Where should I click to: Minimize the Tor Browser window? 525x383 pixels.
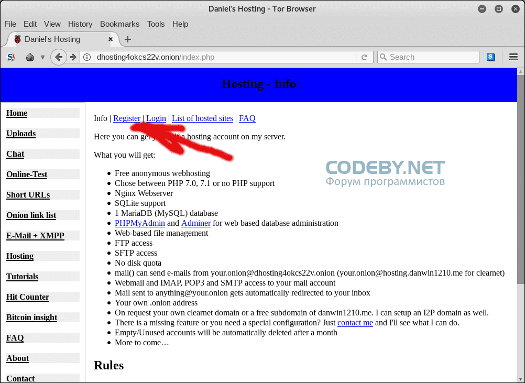click(482, 9)
